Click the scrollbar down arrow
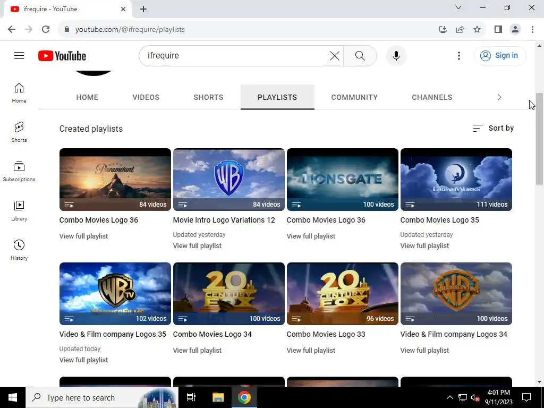 point(539,382)
